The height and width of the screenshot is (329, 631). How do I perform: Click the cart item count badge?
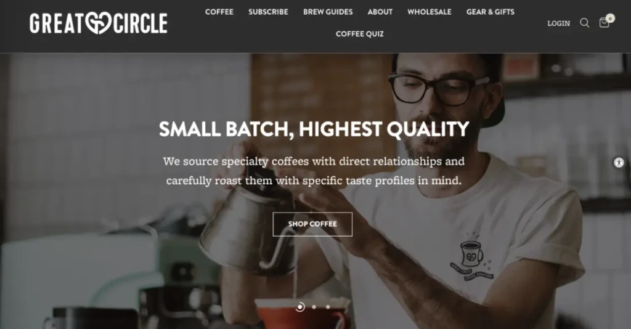611,18
